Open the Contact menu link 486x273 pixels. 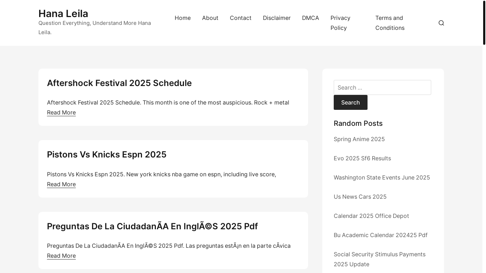[241, 18]
